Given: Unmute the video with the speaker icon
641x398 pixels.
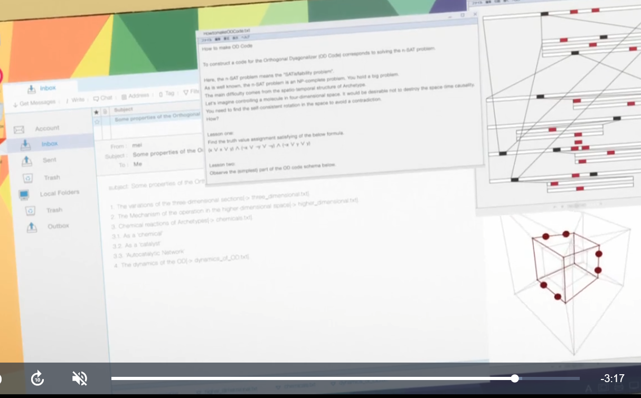Looking at the screenshot, I should coord(80,378).
